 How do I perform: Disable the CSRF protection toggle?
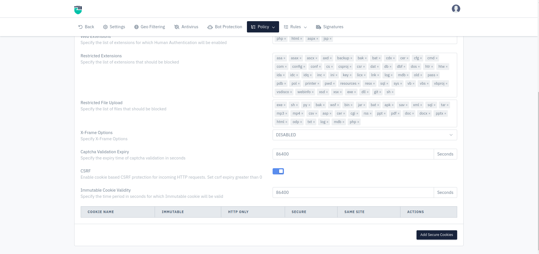278,171
